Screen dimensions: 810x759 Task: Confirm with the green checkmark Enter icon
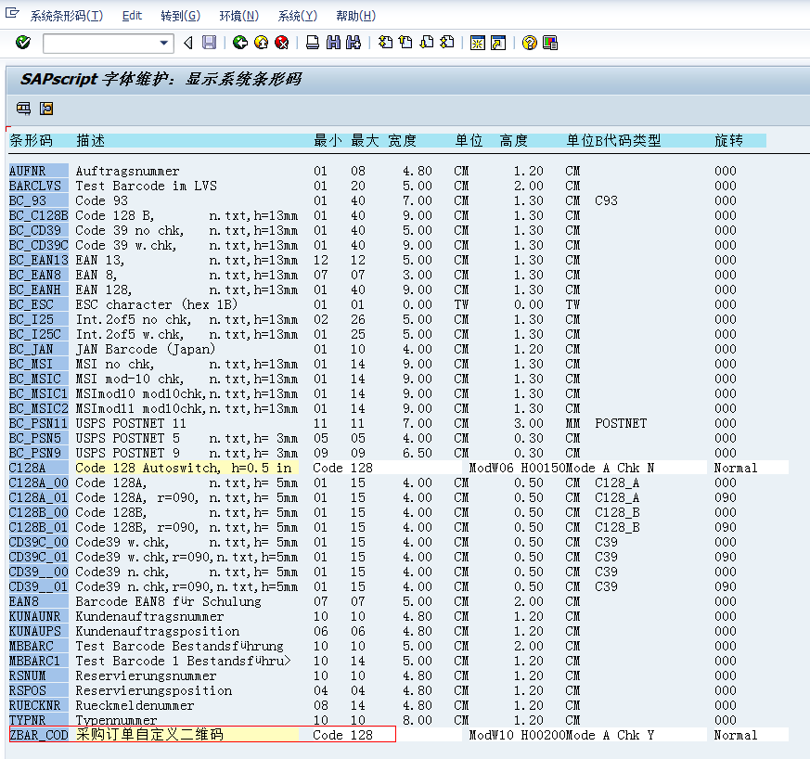coord(22,43)
